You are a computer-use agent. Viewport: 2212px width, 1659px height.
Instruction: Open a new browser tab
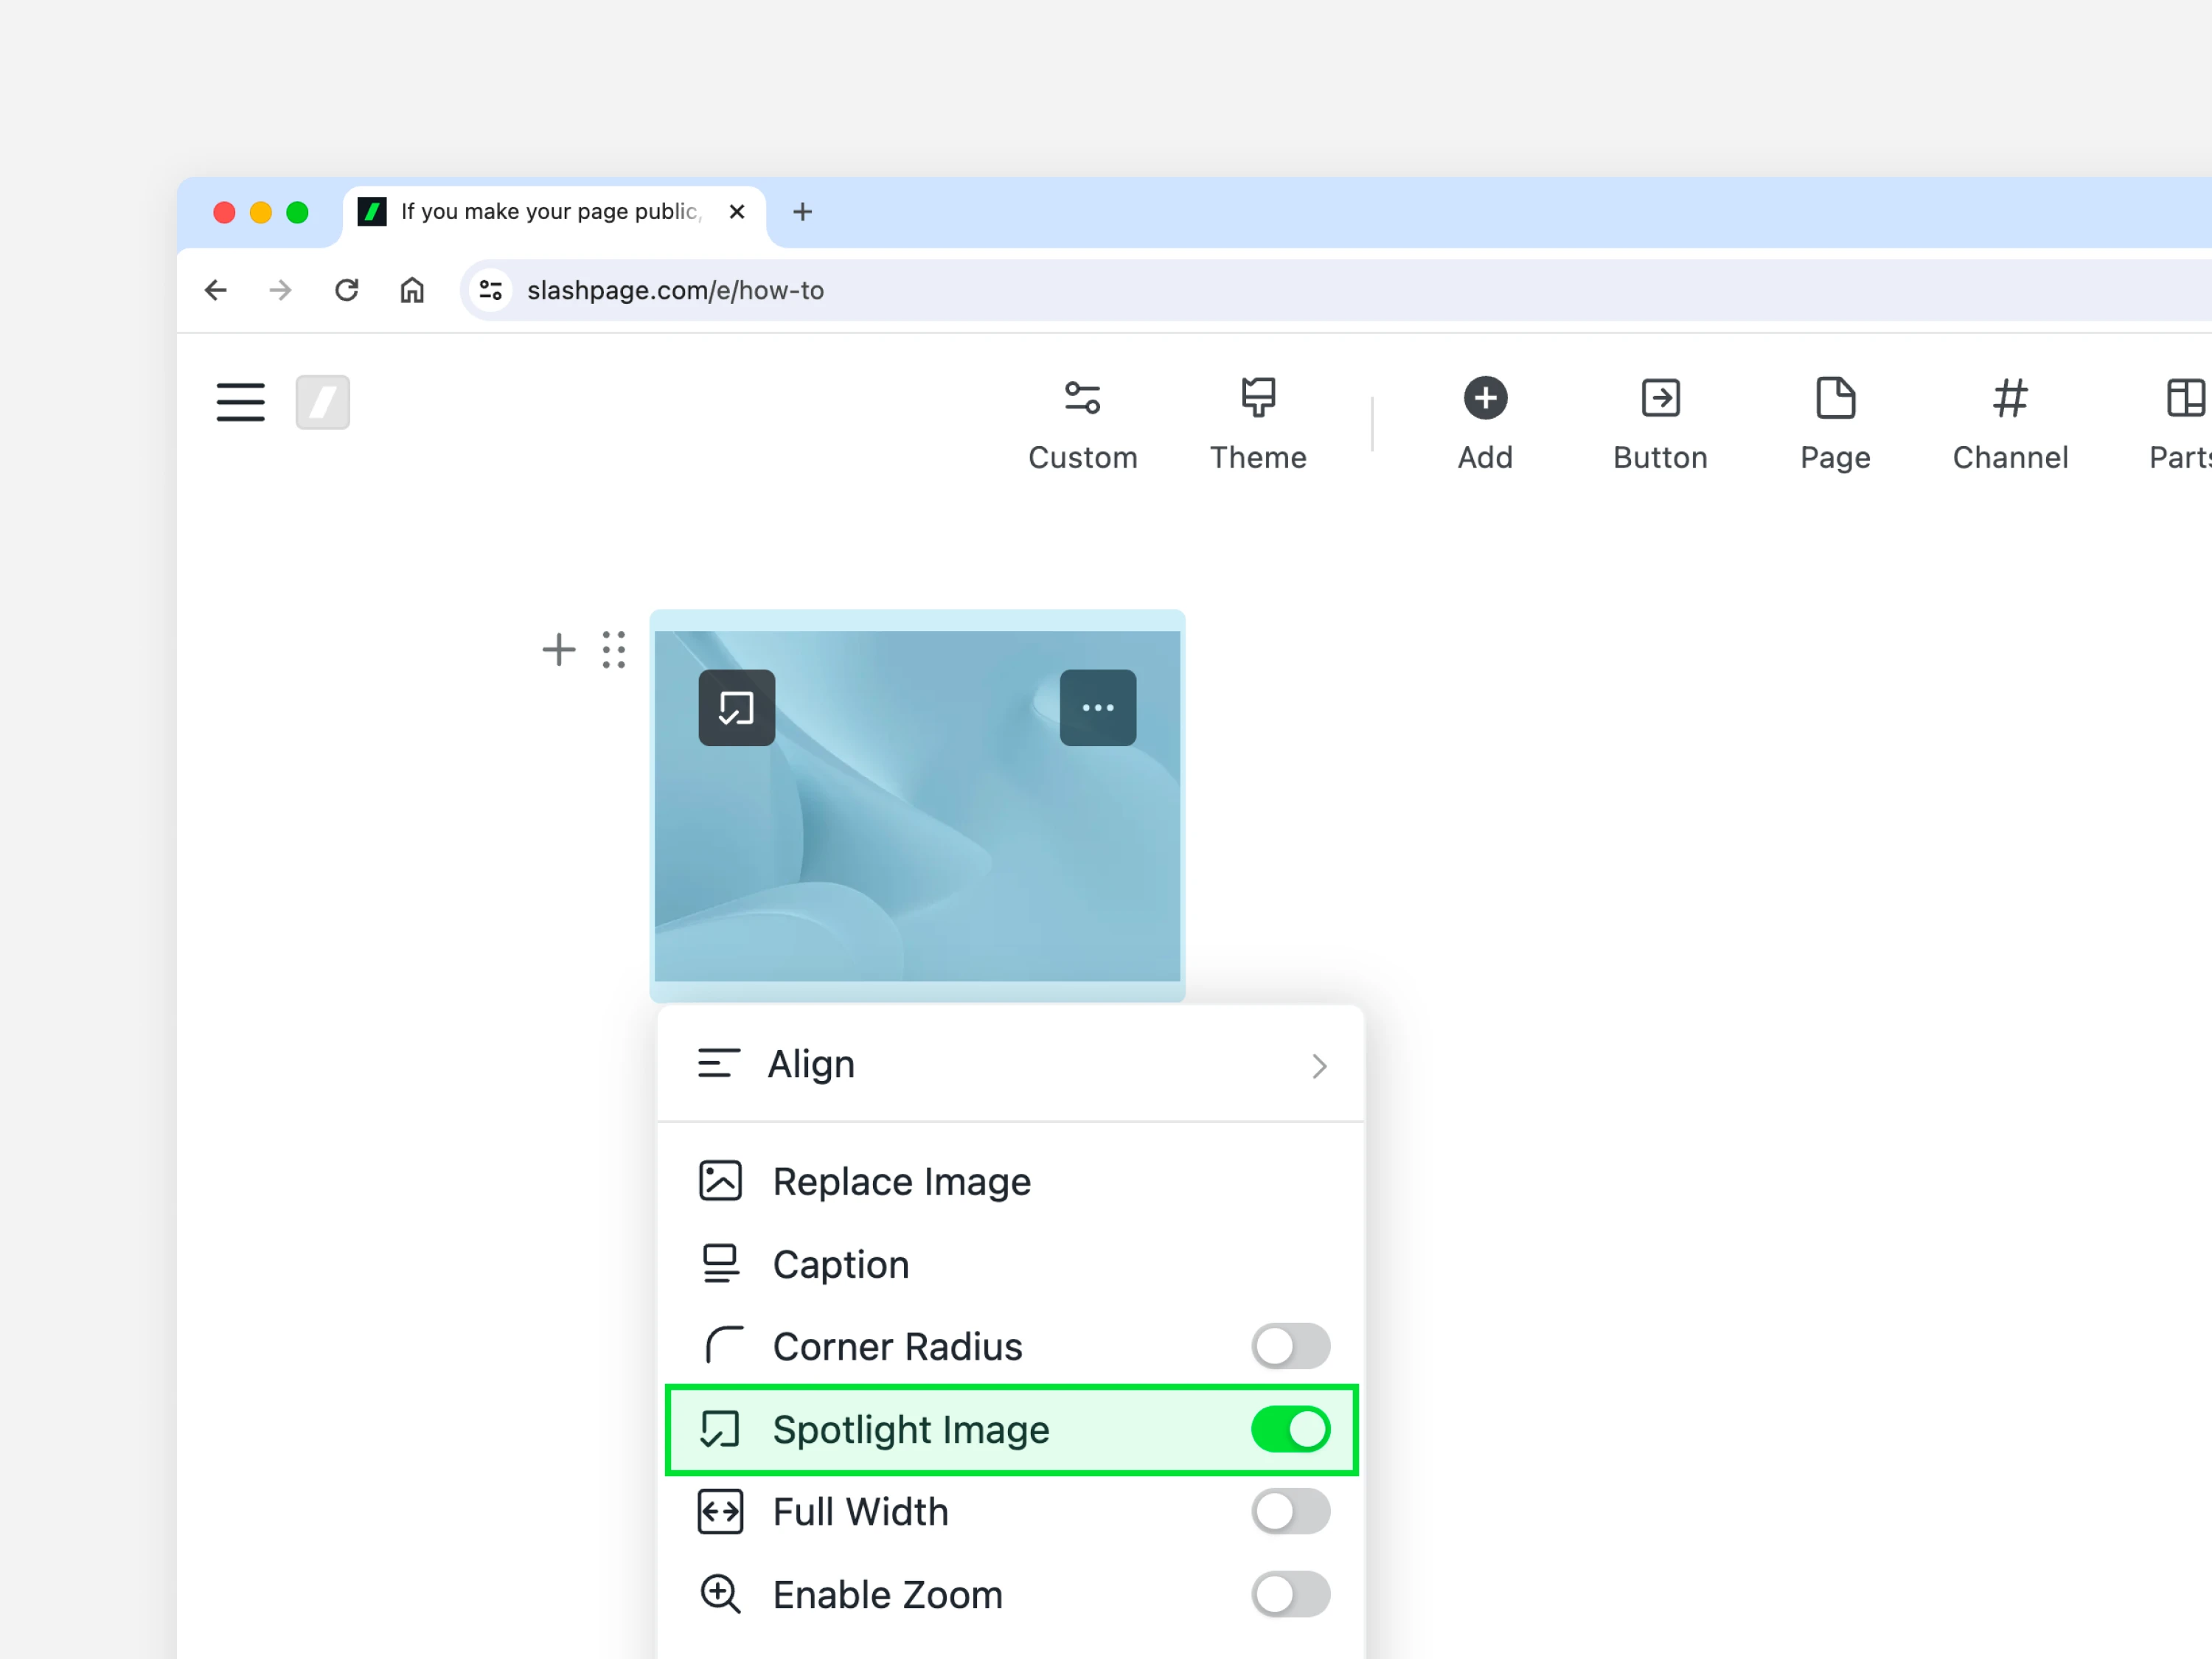[x=802, y=212]
